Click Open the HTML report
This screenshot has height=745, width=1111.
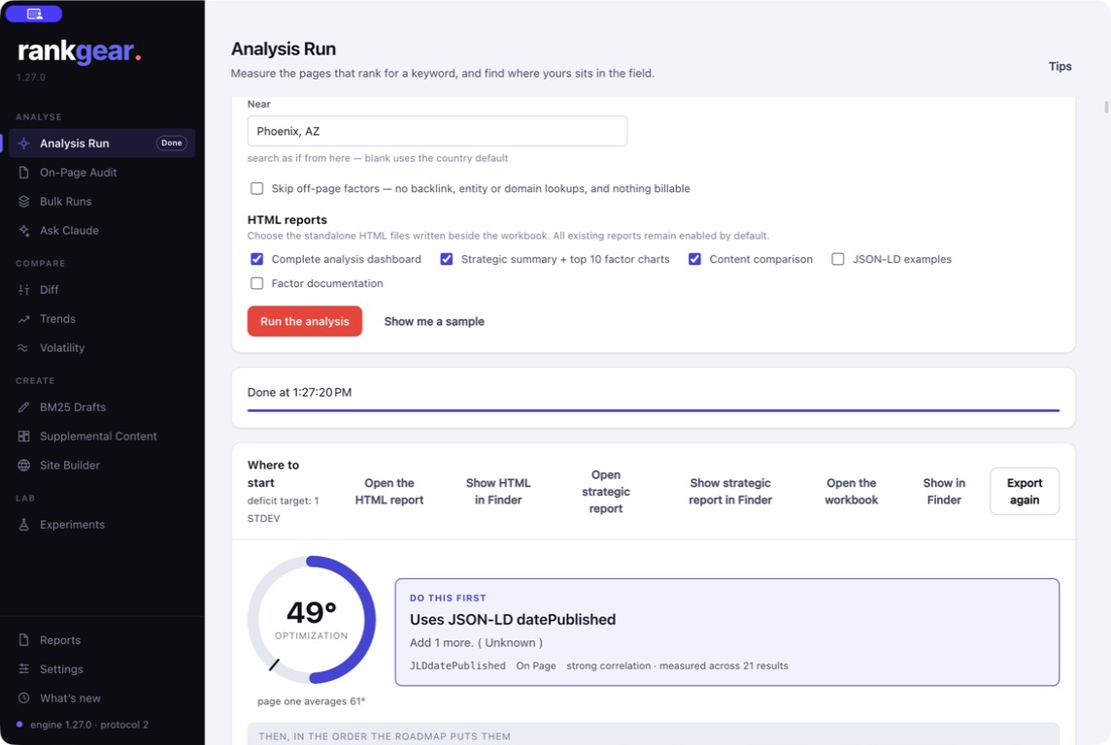(389, 491)
